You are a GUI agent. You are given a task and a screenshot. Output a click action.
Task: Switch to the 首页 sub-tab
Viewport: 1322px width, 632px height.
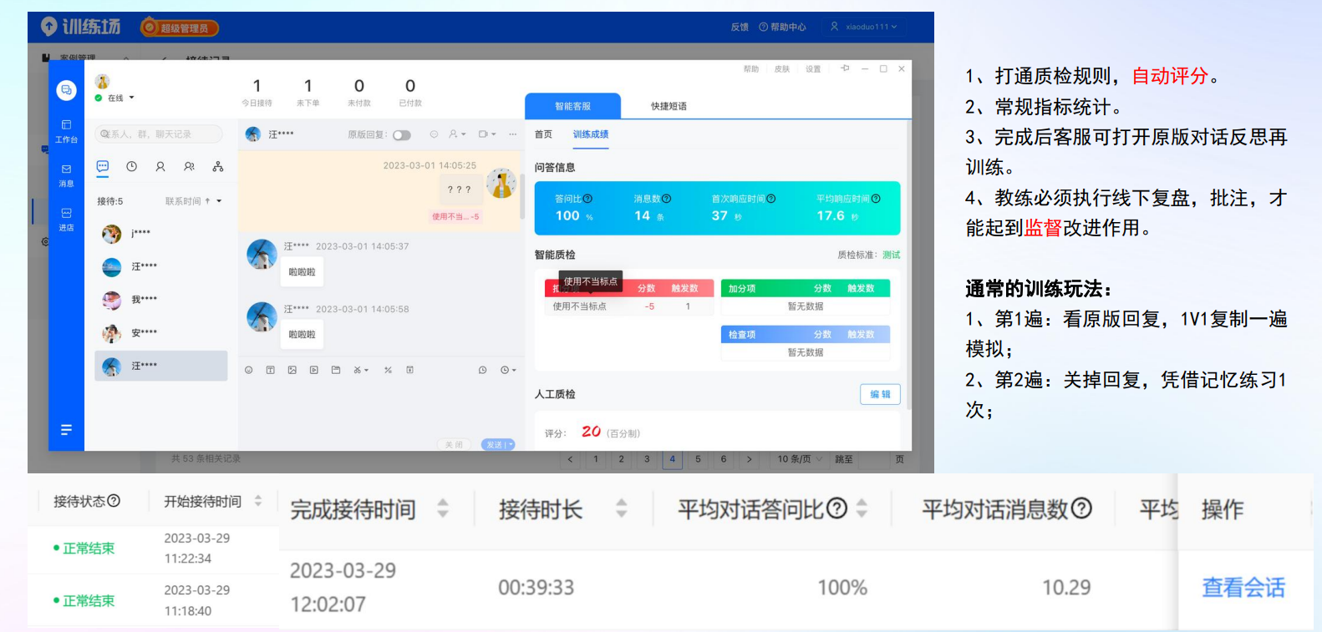543,134
